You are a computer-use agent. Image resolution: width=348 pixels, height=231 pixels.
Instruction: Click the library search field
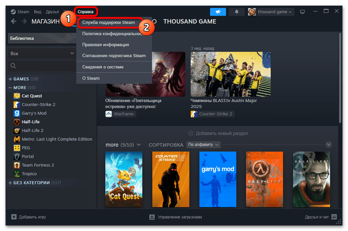click(42, 66)
